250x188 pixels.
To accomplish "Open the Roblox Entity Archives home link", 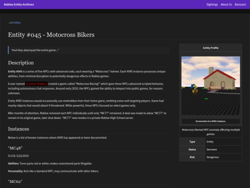I will tap(19, 5).
